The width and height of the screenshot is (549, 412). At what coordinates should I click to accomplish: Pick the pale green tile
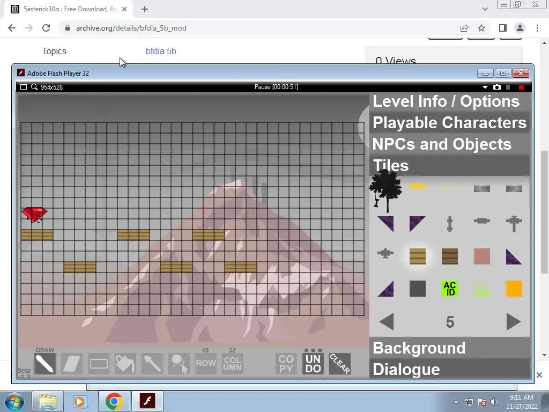482,290
